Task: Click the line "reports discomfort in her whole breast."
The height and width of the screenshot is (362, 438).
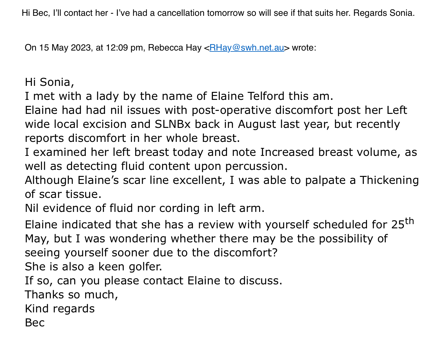Action: pos(132,138)
